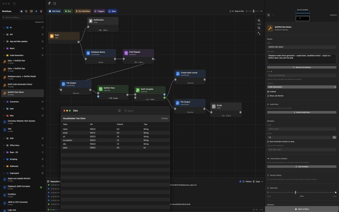Click the fit-to-screen arrows icon

coord(259,33)
